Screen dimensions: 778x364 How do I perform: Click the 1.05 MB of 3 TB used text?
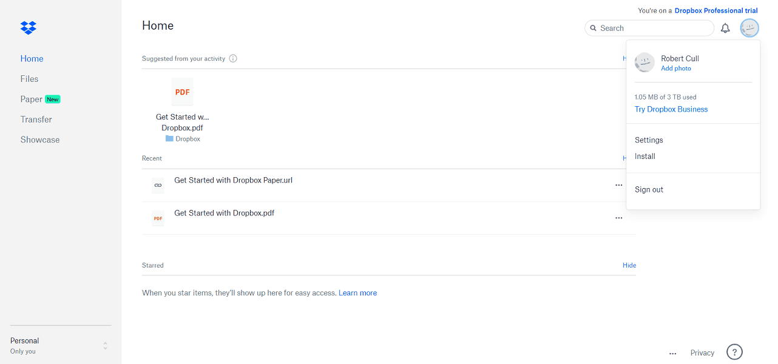coord(666,97)
